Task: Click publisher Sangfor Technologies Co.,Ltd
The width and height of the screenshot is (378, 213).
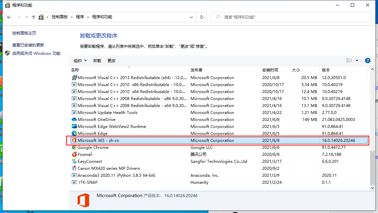Action: [219, 161]
